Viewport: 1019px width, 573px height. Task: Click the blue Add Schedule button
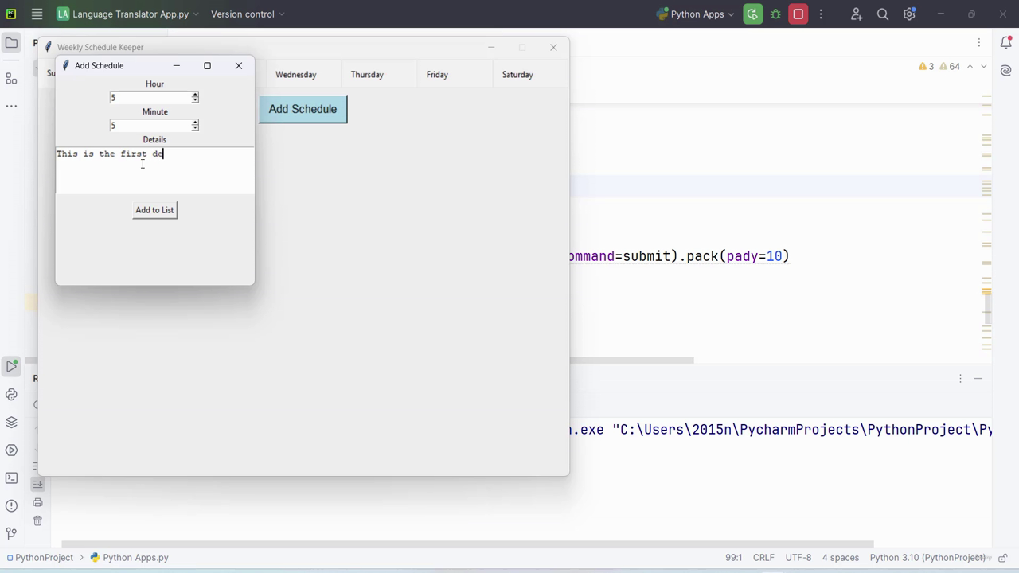pos(303,109)
